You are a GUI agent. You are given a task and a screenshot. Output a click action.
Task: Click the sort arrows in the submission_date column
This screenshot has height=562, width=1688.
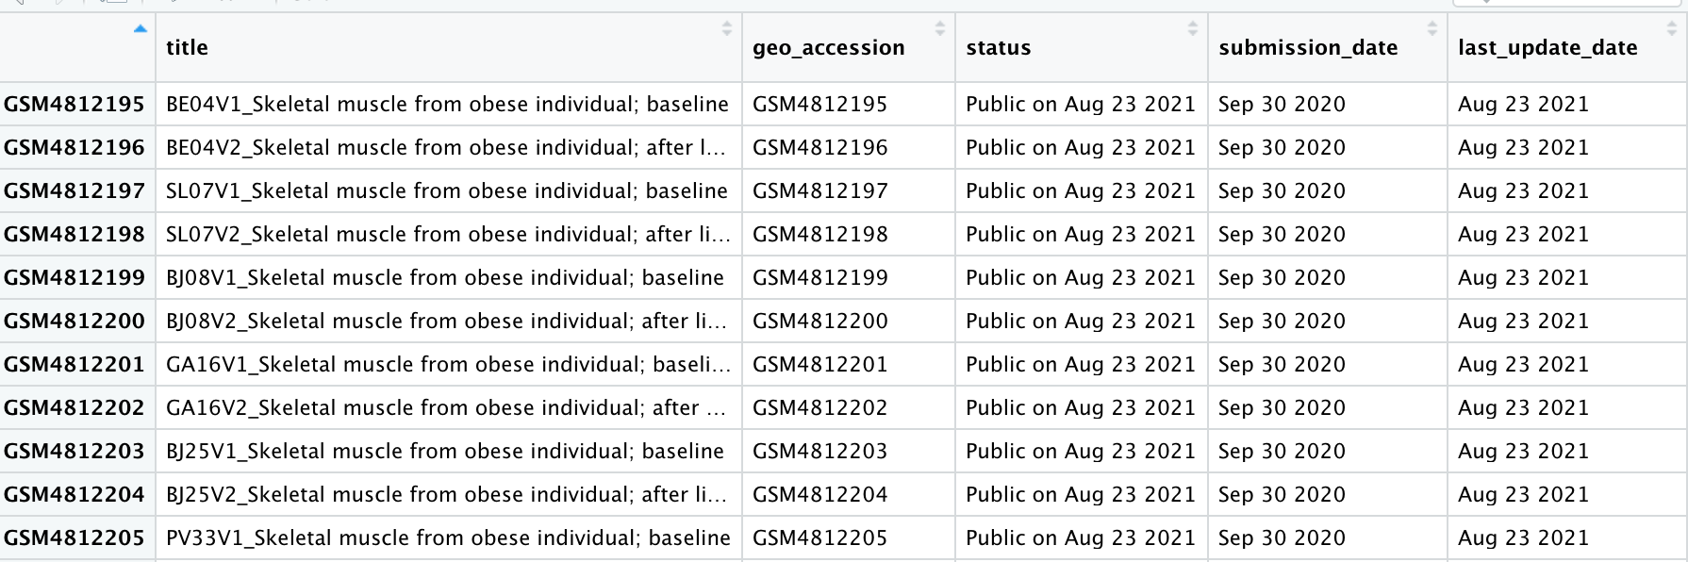(1431, 29)
